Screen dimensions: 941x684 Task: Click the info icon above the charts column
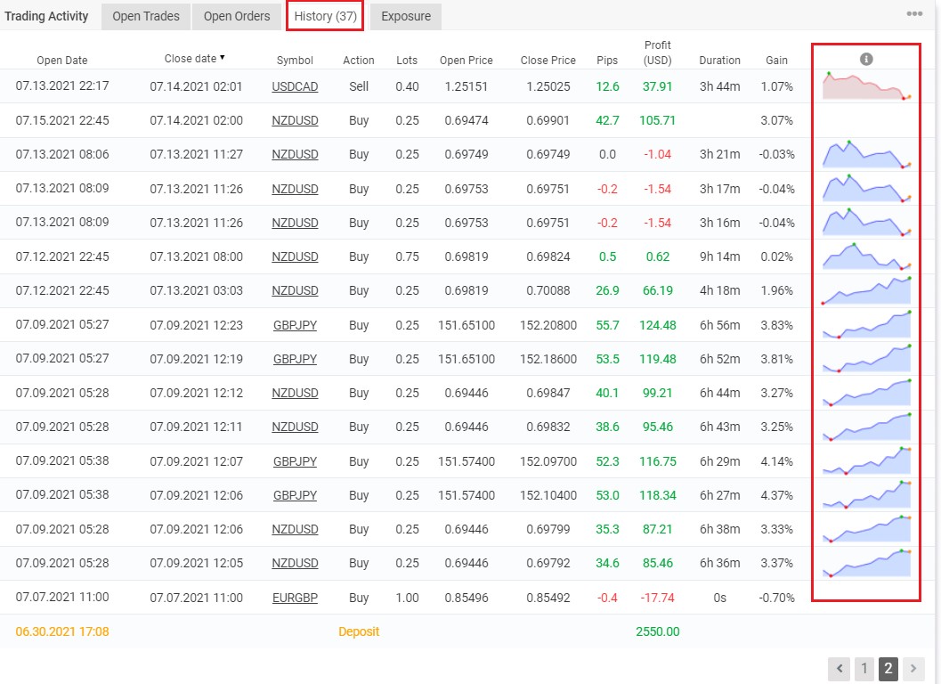point(866,59)
